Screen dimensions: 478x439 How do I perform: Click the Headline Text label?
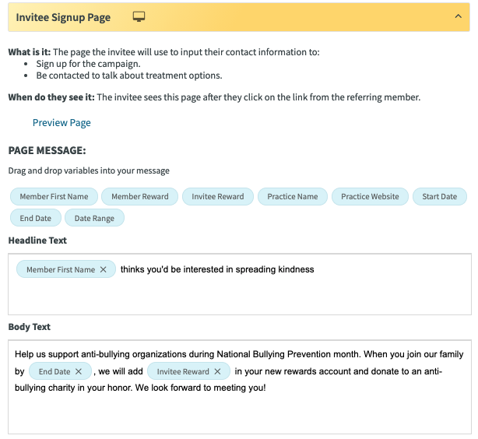click(x=37, y=241)
